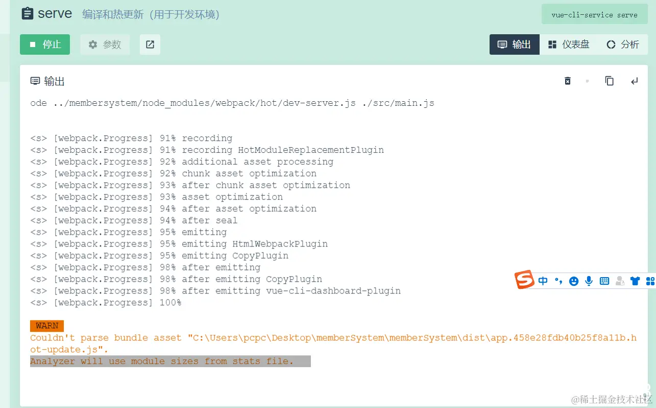Click the "Couldn't parse bundle asset" warning line
656x408 pixels.
click(333, 344)
